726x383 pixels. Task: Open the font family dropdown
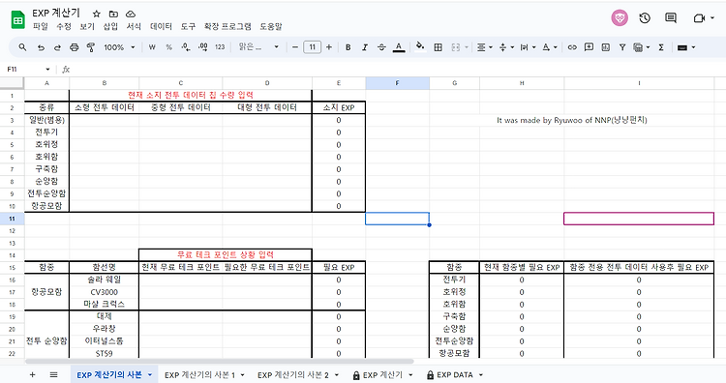point(258,47)
